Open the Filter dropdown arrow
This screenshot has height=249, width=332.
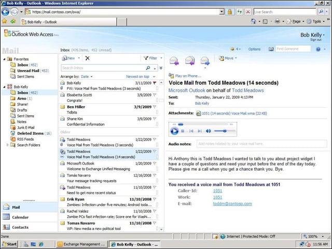coord(161,58)
